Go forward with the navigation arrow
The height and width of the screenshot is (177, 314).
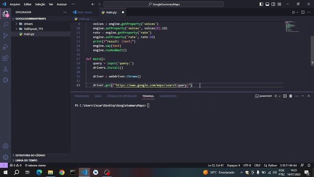coord(99,4)
